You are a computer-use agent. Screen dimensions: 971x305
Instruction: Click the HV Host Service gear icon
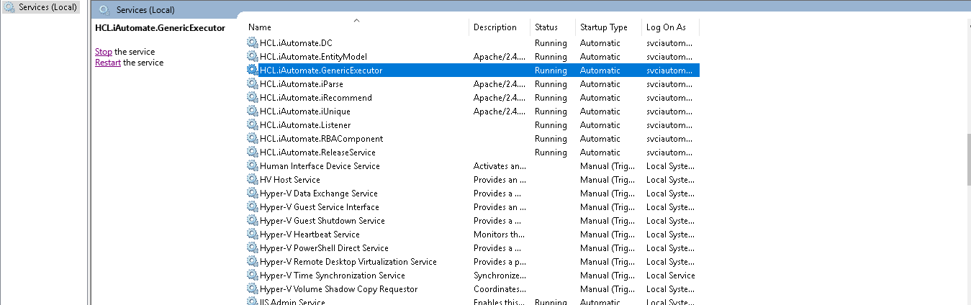pos(252,180)
